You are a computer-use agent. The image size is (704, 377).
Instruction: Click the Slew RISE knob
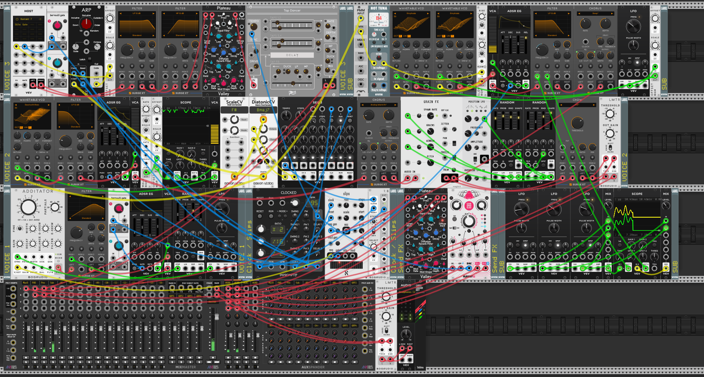[x=482, y=17]
